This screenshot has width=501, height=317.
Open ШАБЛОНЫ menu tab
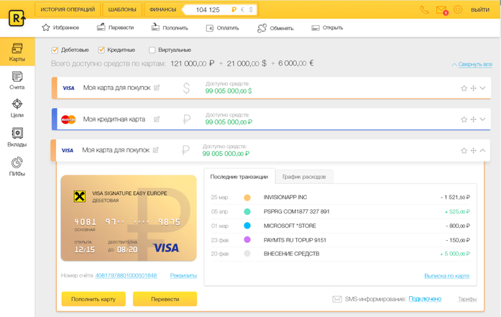coord(122,9)
